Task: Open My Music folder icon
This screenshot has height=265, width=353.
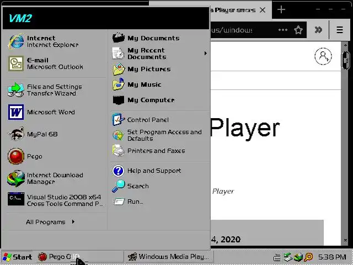Action: pyautogui.click(x=119, y=84)
